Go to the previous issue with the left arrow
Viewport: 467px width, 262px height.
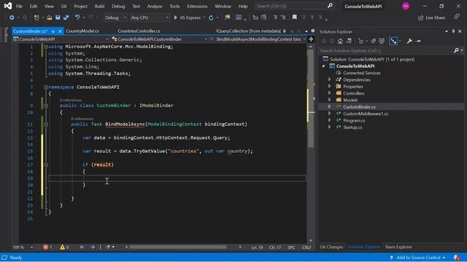tap(82, 247)
